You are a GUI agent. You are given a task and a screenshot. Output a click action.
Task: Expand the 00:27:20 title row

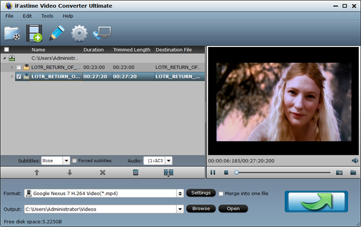(12, 76)
